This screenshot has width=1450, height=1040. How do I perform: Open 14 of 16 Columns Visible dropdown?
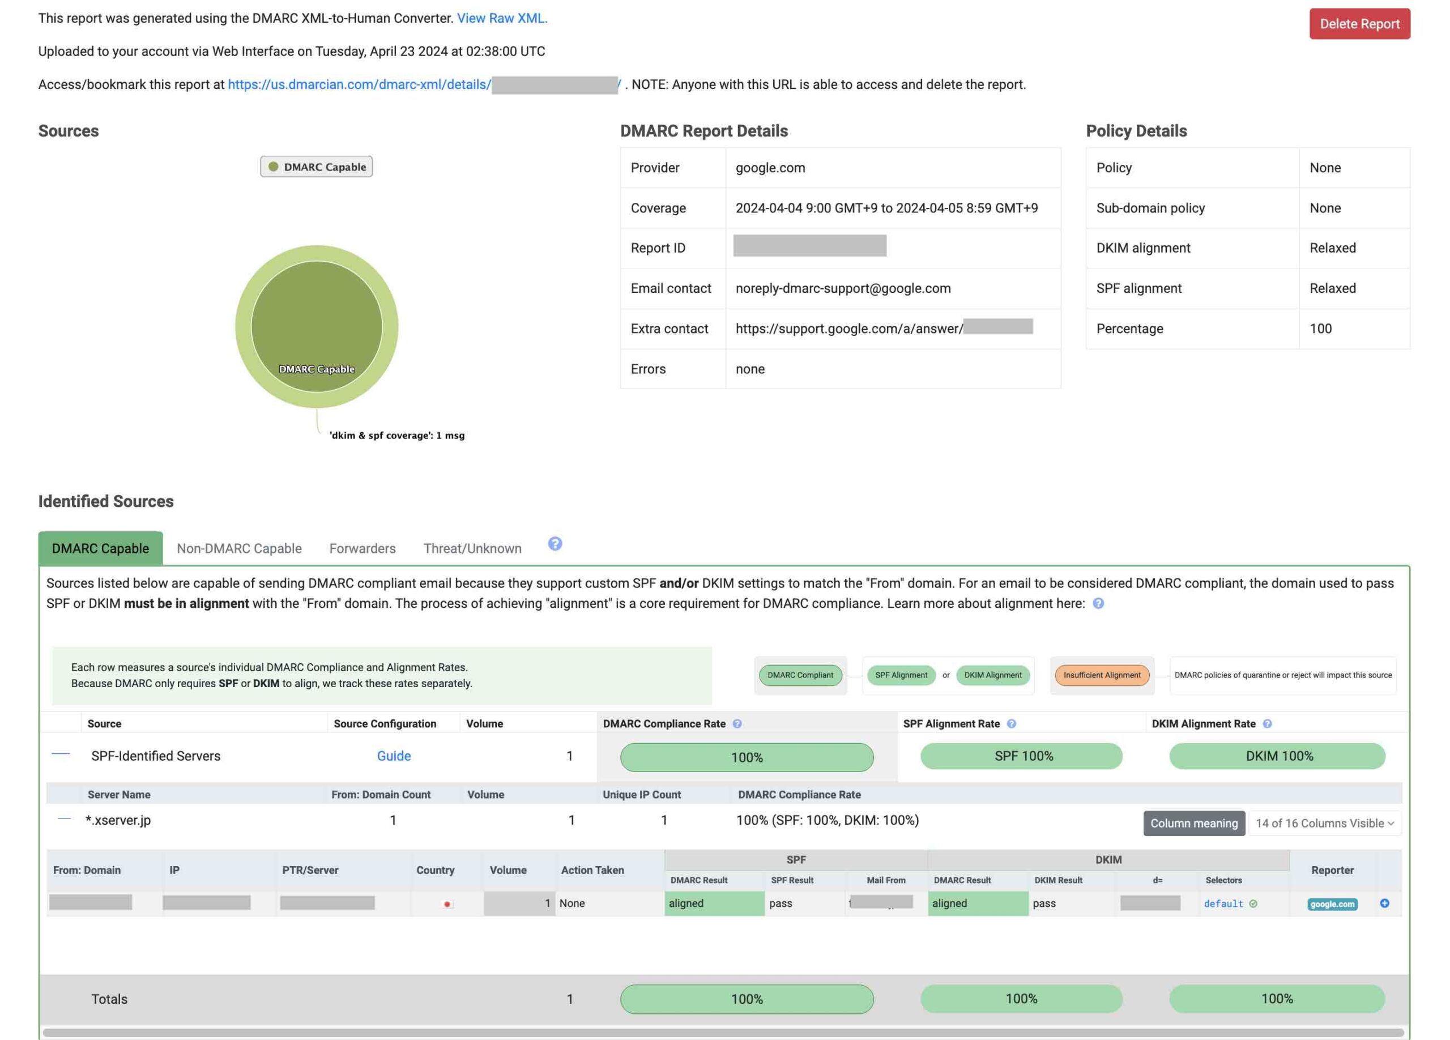[1324, 823]
